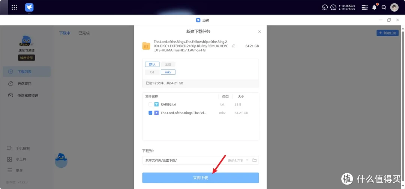Click the Xunlei bird icon in taskbar
This screenshot has width=405, height=189.
tap(29, 7)
